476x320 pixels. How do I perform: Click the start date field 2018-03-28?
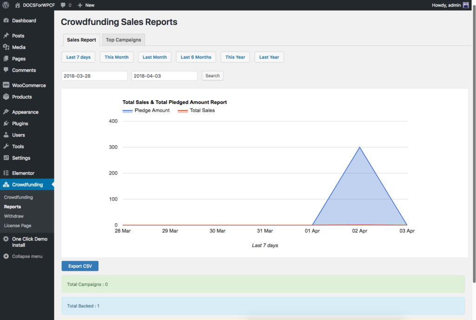[x=94, y=76]
